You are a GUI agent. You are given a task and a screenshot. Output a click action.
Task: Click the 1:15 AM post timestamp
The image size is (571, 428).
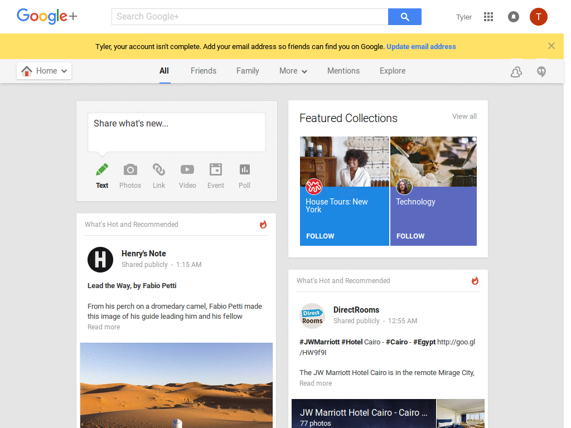pos(188,265)
